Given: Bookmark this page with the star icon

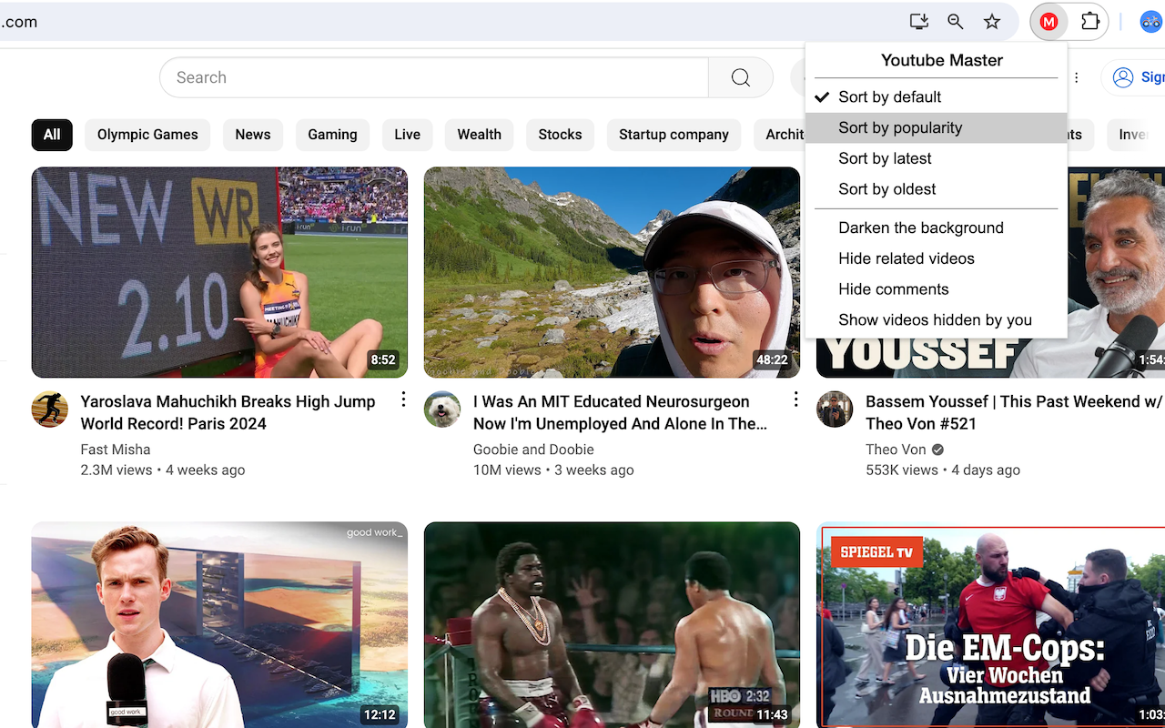Looking at the screenshot, I should point(992,22).
